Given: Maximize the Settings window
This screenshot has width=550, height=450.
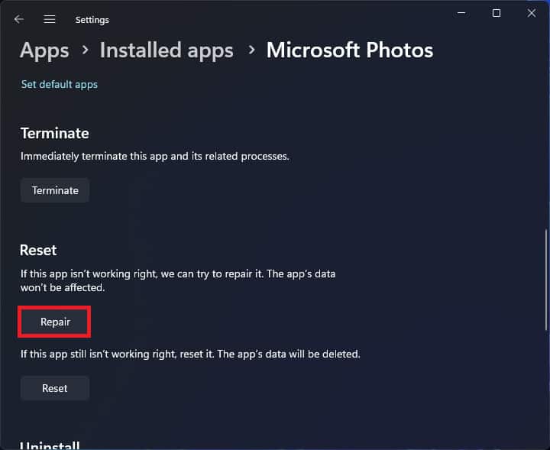Looking at the screenshot, I should (497, 13).
